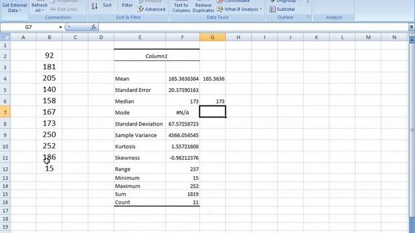Select column E header
Image resolution: width=415 pixels, height=233 pixels.
coord(140,38)
